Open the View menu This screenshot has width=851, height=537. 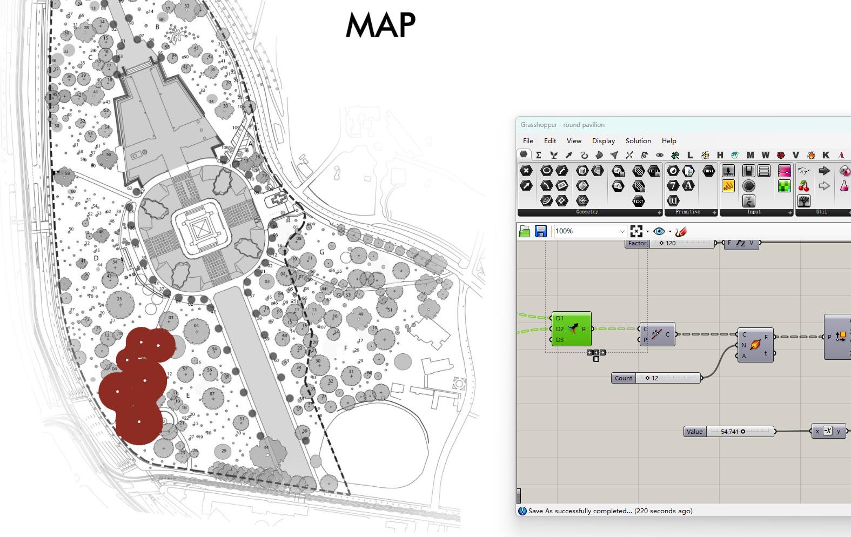pyautogui.click(x=574, y=140)
